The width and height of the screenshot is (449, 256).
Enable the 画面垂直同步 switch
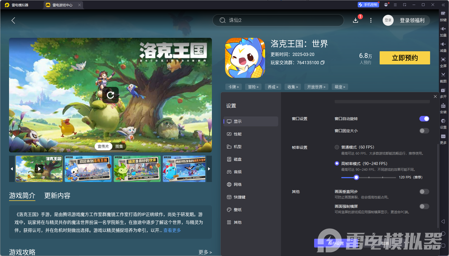pyautogui.click(x=424, y=192)
